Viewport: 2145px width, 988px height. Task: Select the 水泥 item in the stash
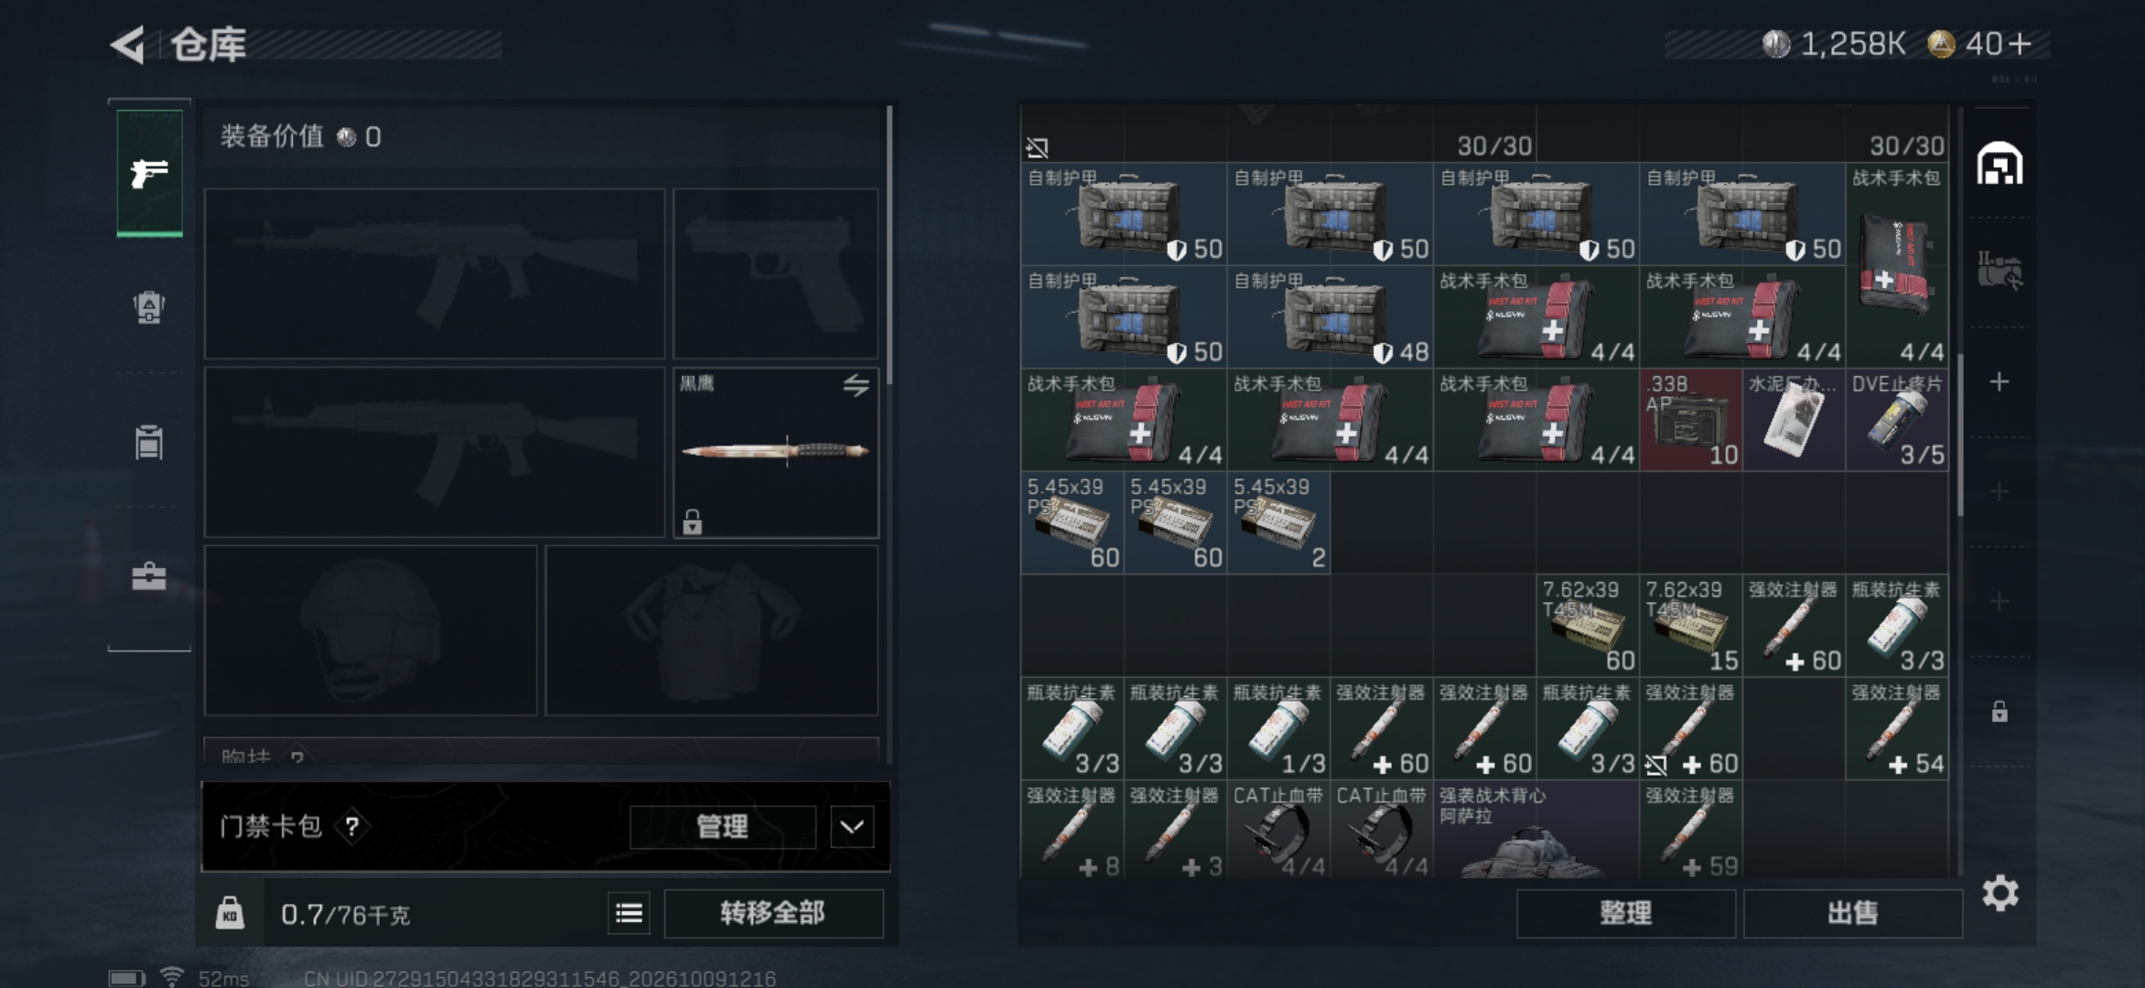1794,420
